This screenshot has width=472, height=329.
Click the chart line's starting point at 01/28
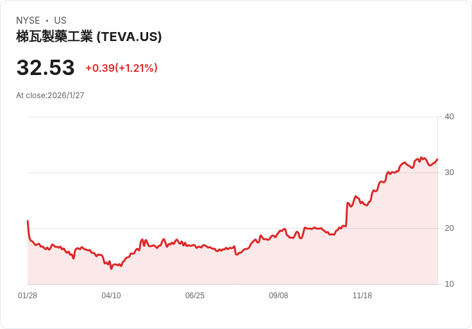28,221
